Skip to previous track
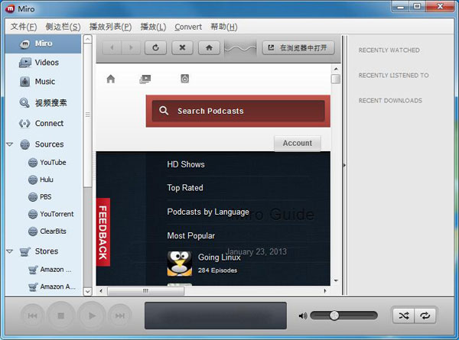459x340 pixels. [x=32, y=316]
